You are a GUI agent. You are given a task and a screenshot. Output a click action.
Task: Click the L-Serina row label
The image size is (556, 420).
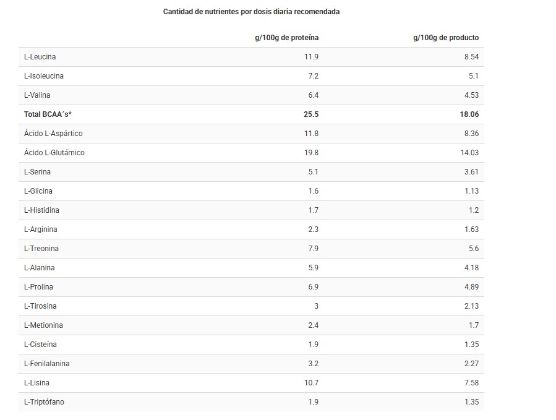37,172
